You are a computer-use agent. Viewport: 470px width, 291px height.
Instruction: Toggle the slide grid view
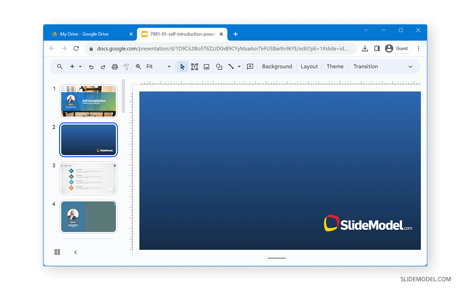[57, 252]
